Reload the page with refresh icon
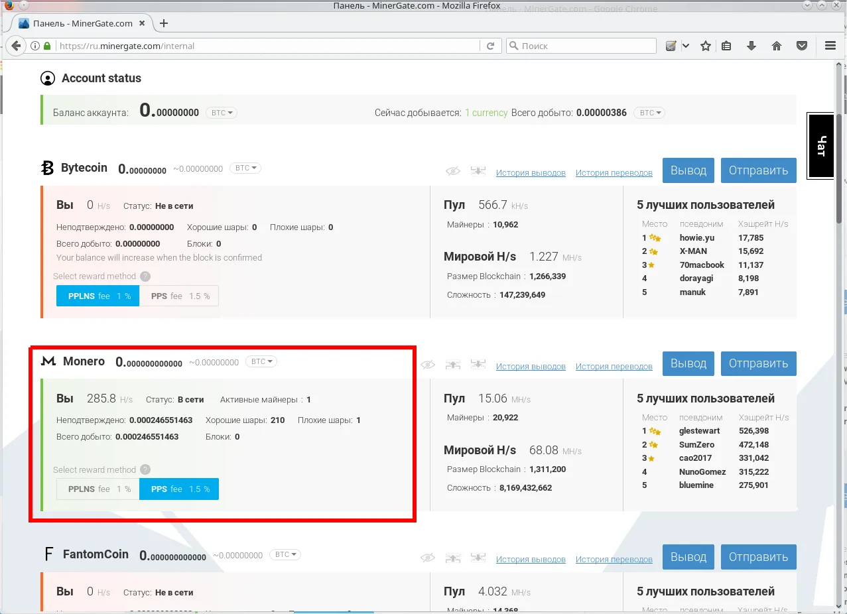This screenshot has height=614, width=847. click(491, 46)
